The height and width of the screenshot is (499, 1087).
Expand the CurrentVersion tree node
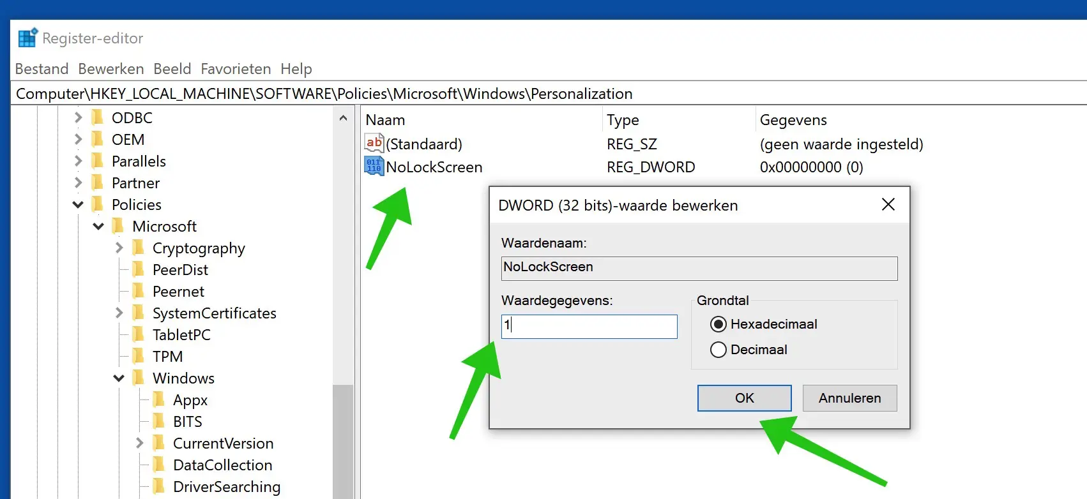(139, 443)
